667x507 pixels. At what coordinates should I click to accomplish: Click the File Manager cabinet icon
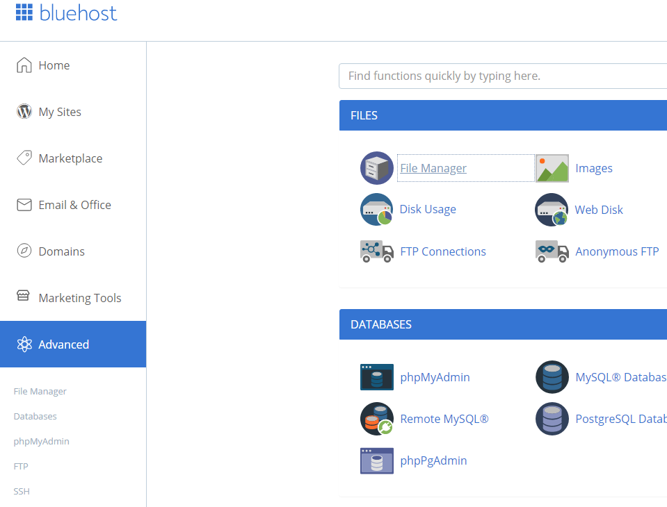pos(377,168)
